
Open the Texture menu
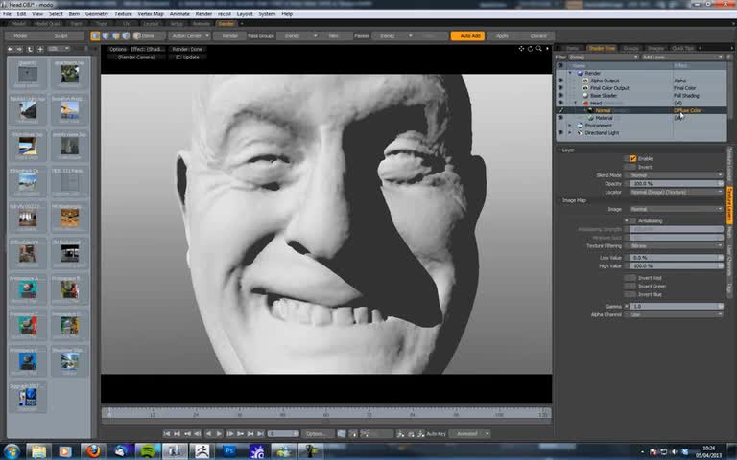pyautogui.click(x=124, y=14)
